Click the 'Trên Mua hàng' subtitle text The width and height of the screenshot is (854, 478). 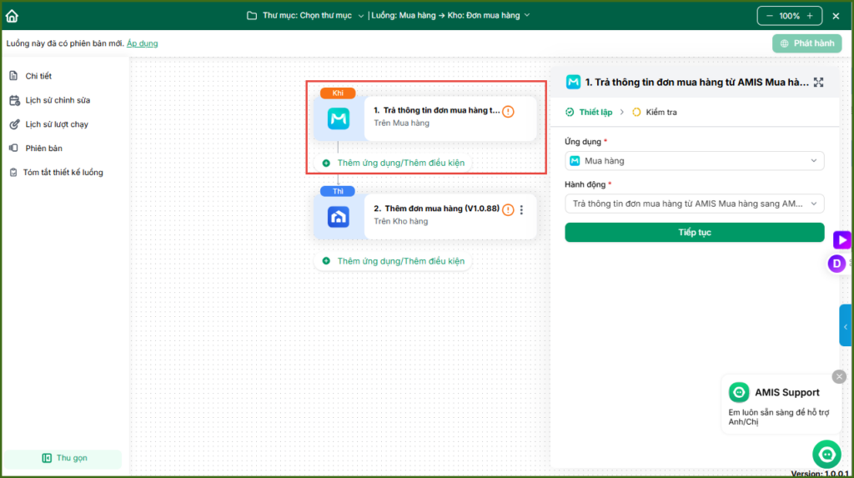[401, 123]
